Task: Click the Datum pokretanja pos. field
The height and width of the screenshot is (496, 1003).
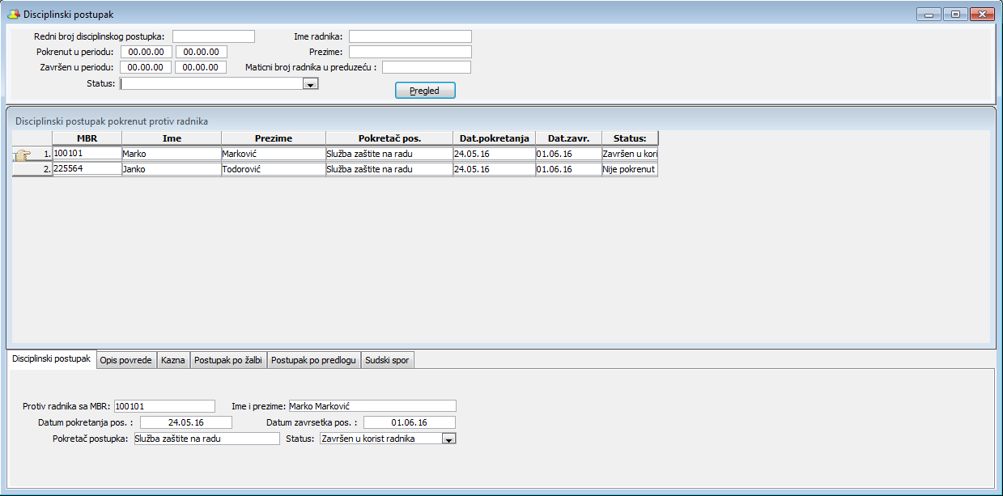Action: (185, 422)
